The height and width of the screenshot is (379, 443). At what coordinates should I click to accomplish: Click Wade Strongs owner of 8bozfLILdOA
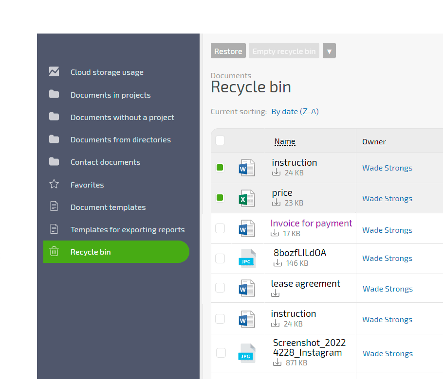click(x=387, y=258)
